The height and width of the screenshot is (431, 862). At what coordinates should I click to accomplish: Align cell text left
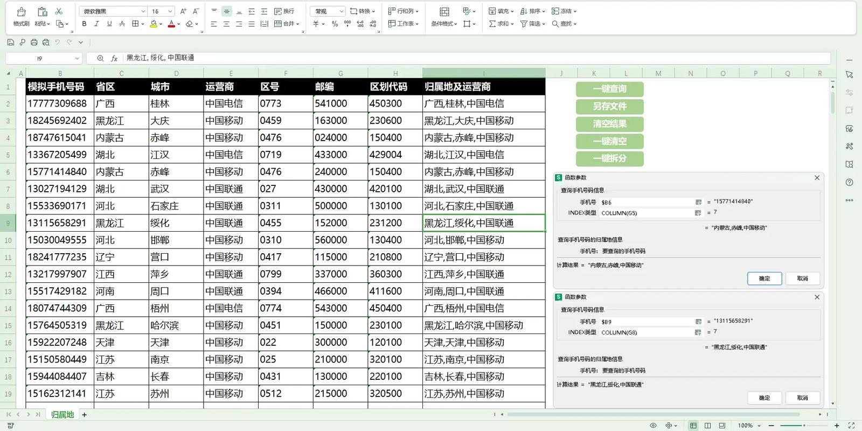[x=214, y=24]
